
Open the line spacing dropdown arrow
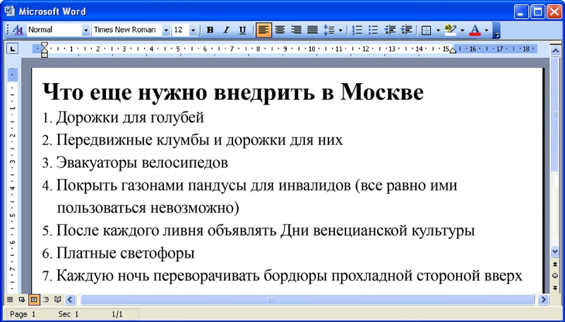341,30
